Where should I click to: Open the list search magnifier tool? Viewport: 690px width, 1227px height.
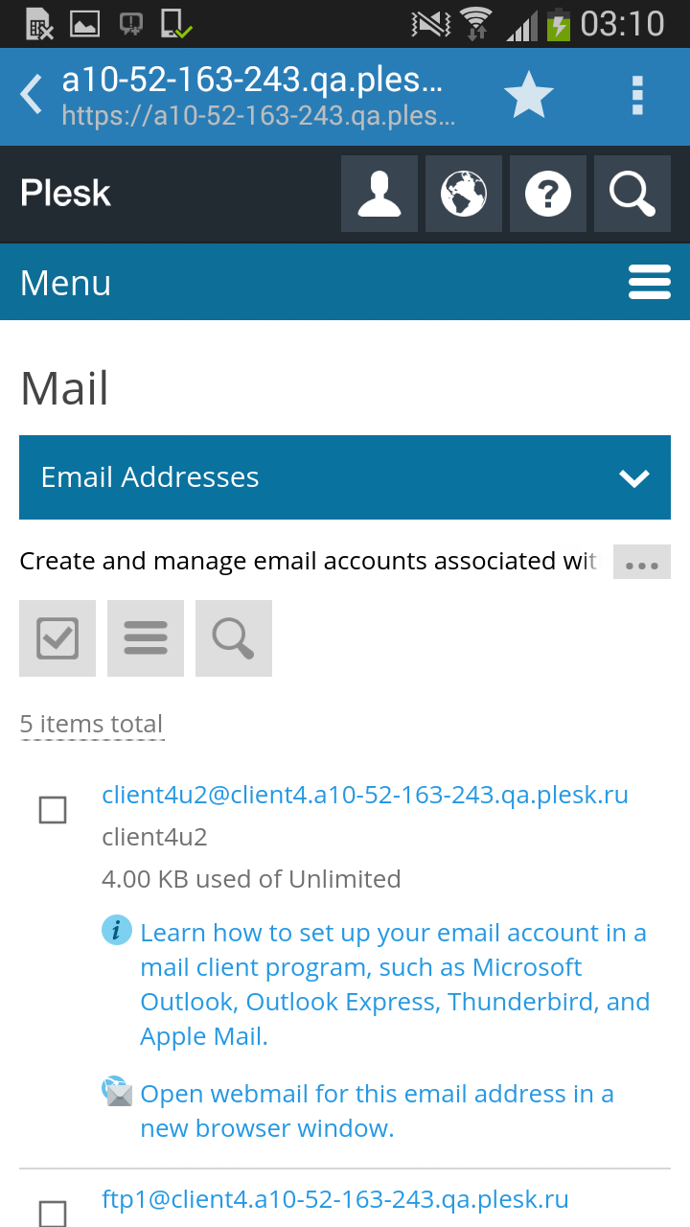(x=234, y=638)
